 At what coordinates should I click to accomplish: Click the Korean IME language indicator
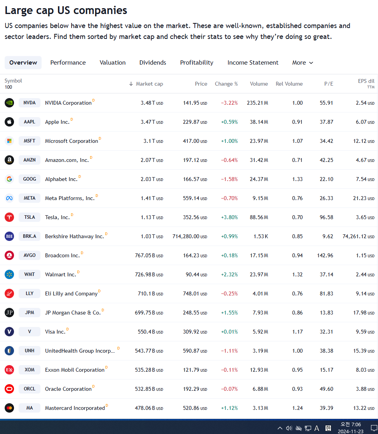328,428
